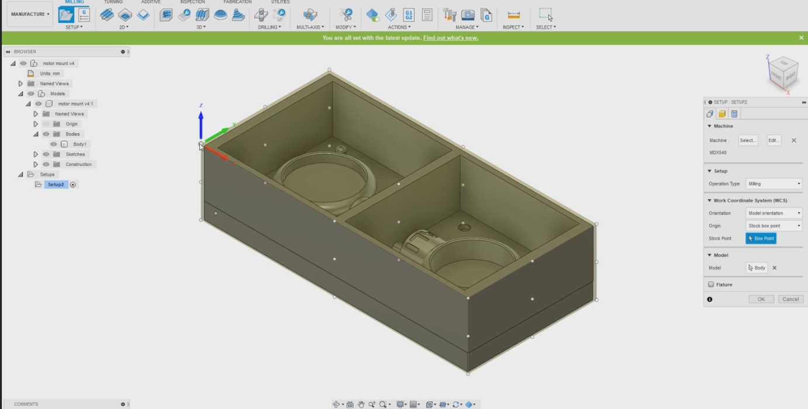Open the Stock tab in Setup dialog
Viewport: 808px width, 409px height.
pyautogui.click(x=722, y=114)
